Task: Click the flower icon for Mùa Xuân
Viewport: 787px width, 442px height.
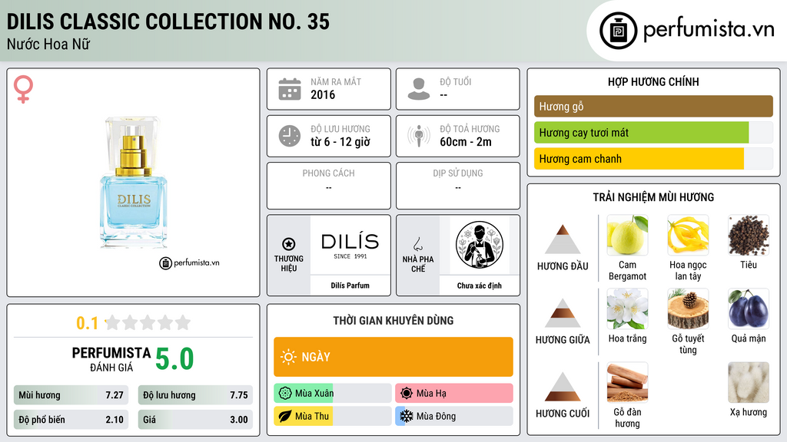Action: 285,393
